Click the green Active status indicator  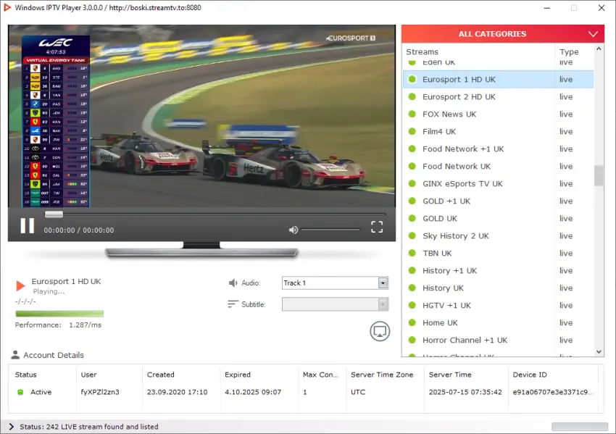pyautogui.click(x=20, y=392)
